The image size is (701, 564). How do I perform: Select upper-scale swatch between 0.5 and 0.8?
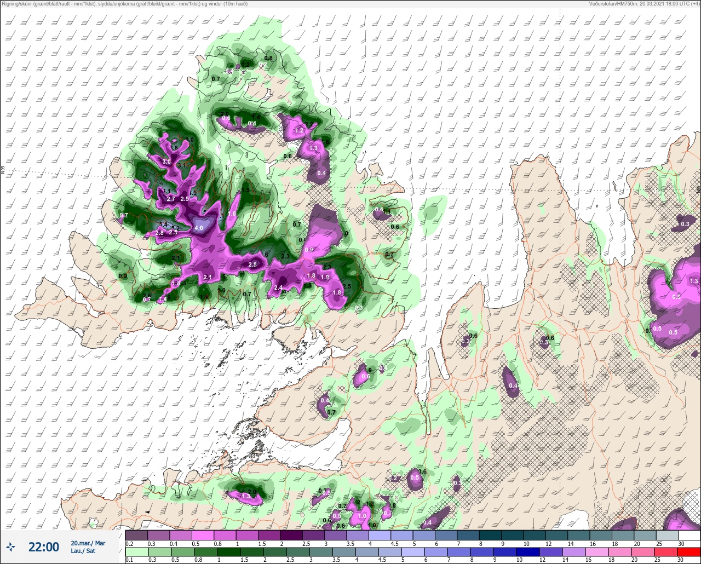pos(203,535)
